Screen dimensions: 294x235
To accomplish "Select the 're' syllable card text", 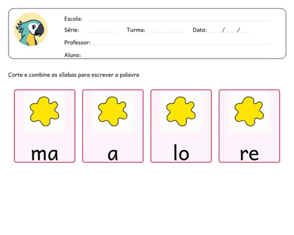I will click(x=249, y=154).
